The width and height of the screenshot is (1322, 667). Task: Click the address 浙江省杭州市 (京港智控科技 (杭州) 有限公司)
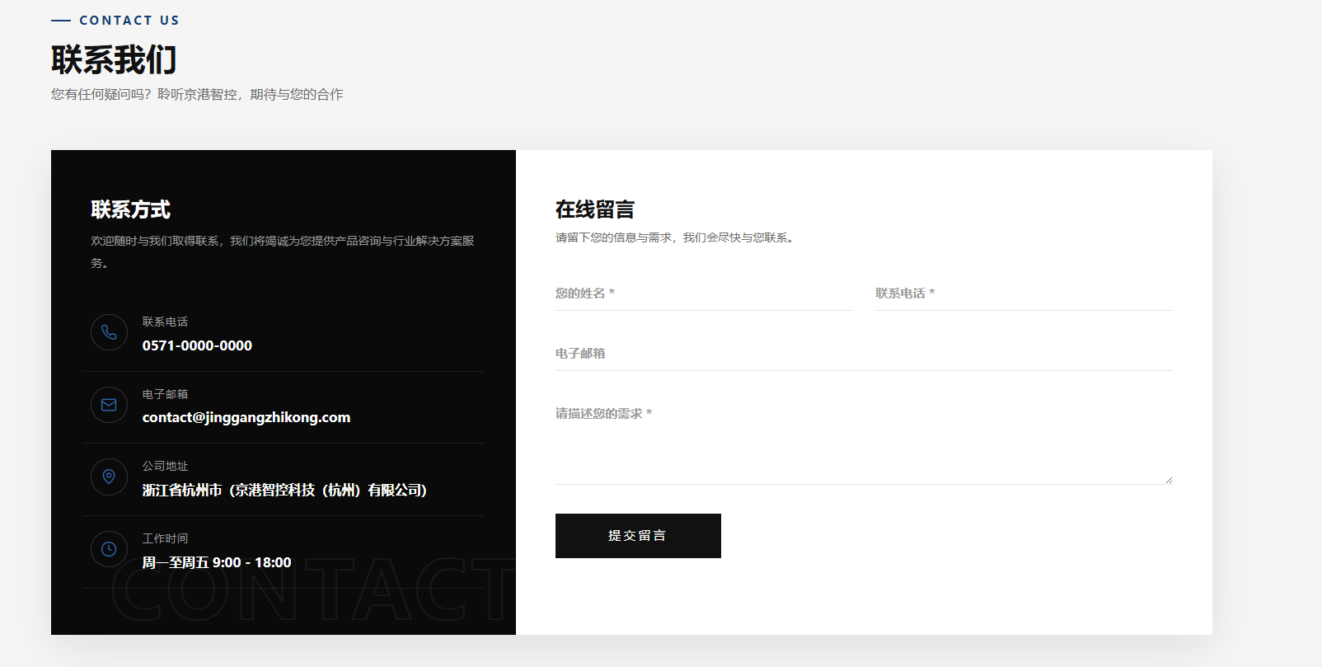pos(284,490)
